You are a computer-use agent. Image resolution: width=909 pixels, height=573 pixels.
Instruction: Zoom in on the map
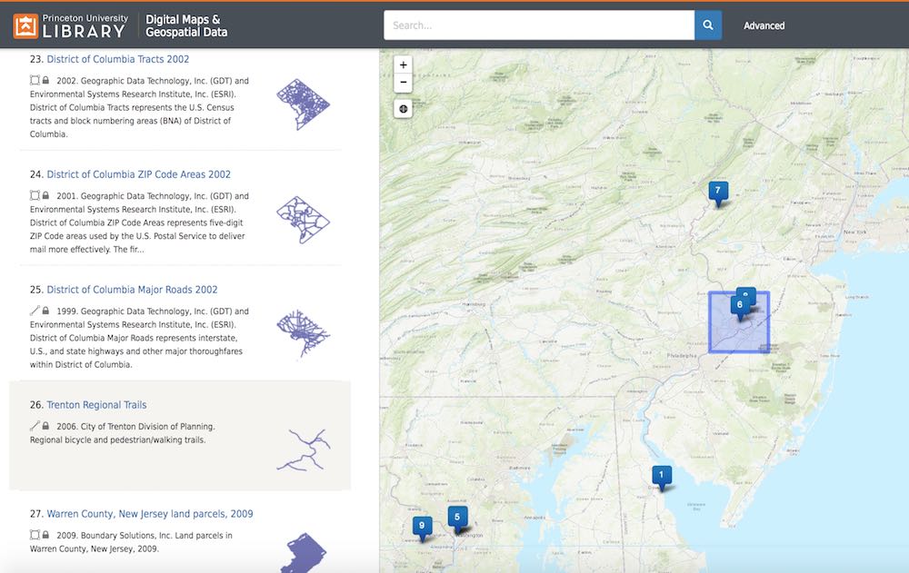(x=404, y=65)
